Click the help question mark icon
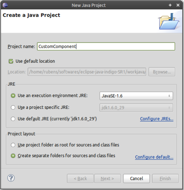 [x=11, y=178]
